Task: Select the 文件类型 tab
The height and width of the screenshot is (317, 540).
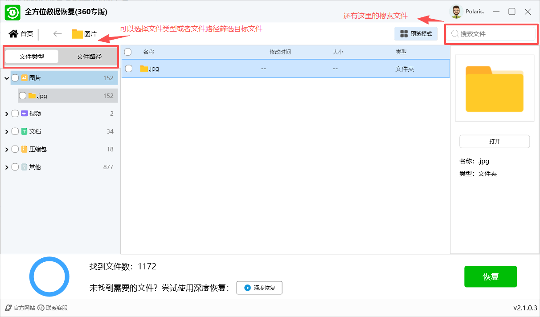Action: coord(32,57)
